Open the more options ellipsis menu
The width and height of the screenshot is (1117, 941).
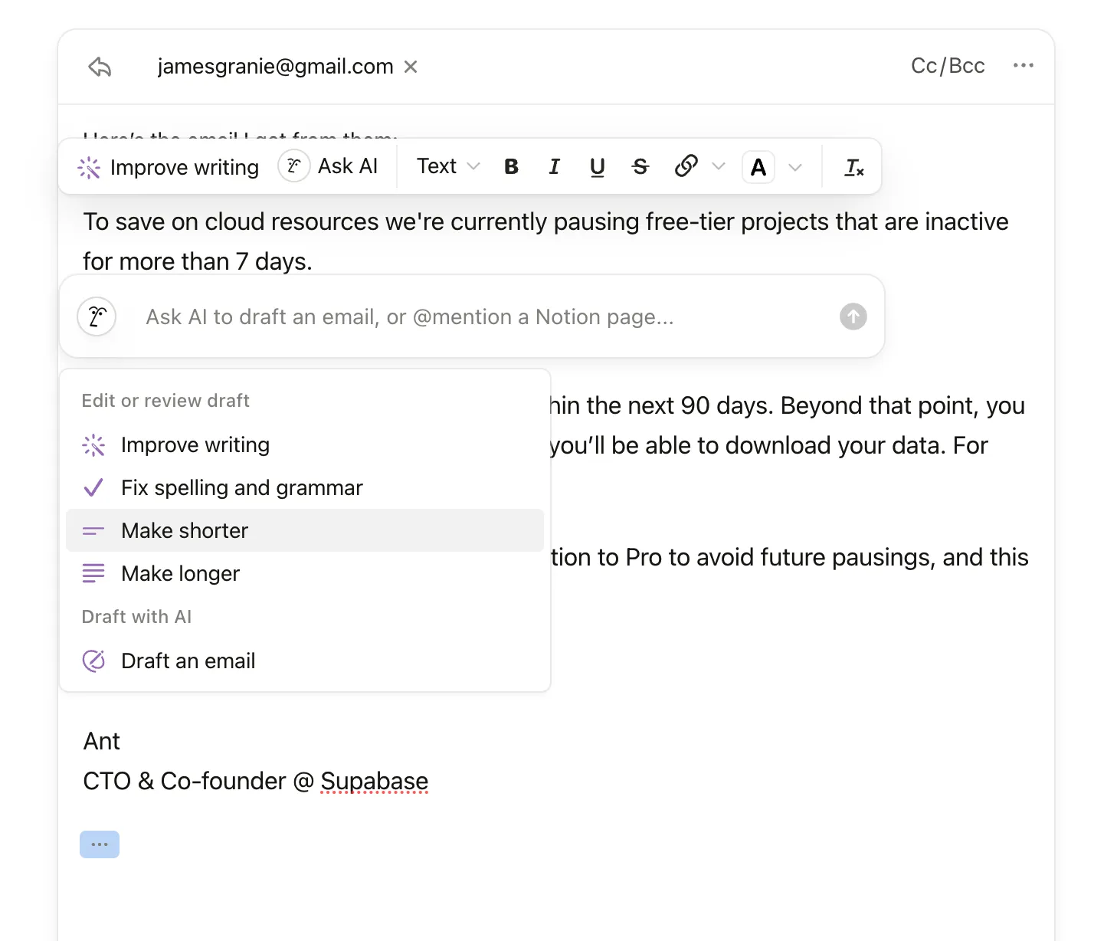(1024, 65)
